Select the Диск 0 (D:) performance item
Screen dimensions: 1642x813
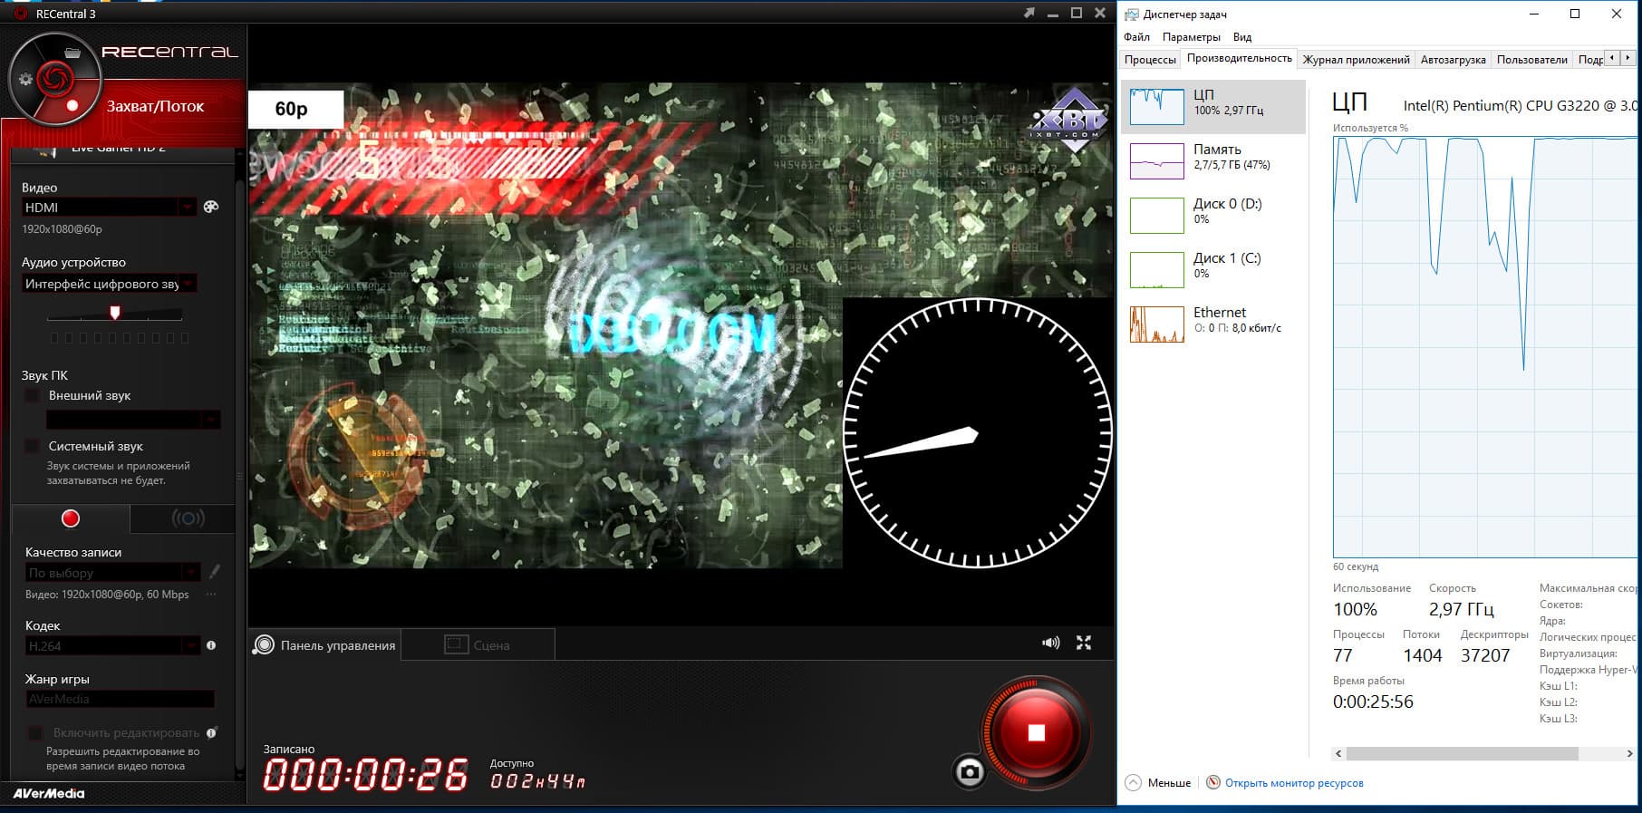coord(1213,216)
